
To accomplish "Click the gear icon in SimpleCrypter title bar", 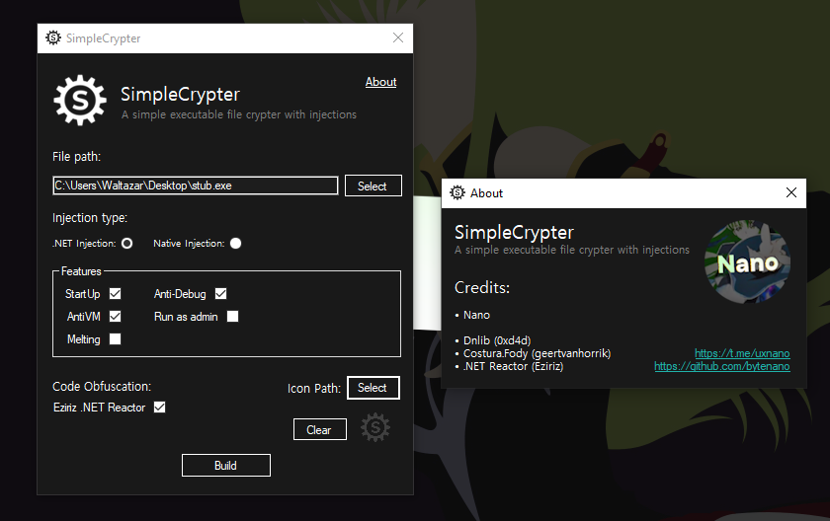I will [x=53, y=38].
